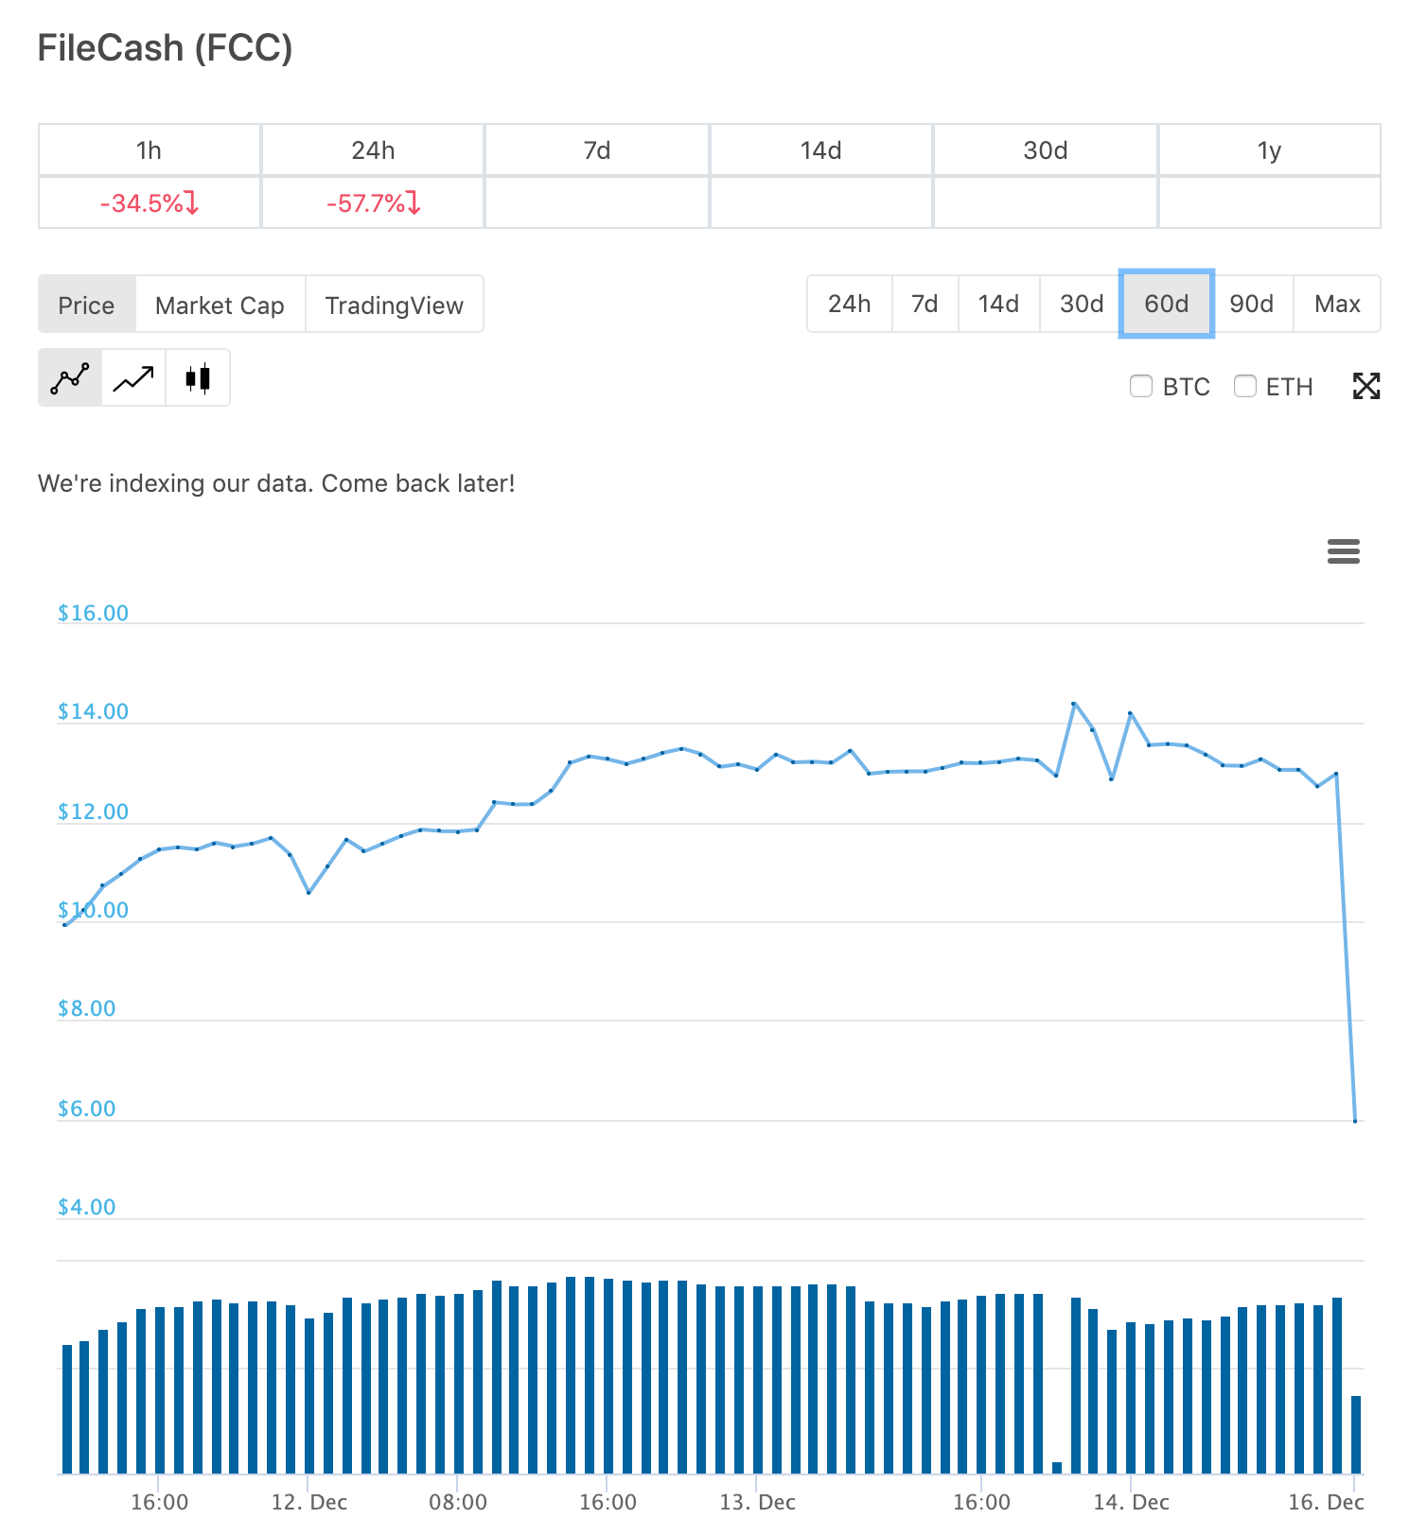Set chart range to 24h
Viewport: 1427px width, 1536px height.
click(849, 304)
